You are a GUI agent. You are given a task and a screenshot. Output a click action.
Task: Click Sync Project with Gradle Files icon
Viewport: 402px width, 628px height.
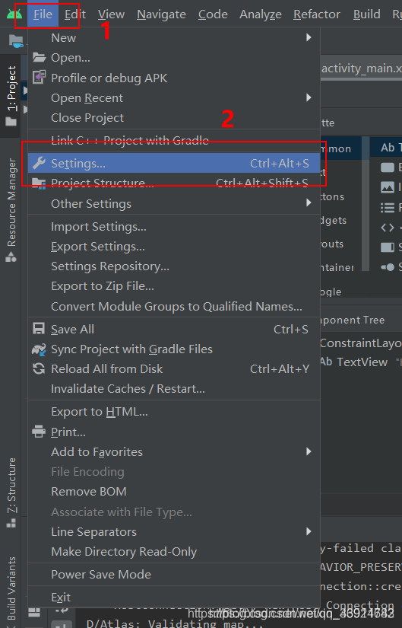39,349
